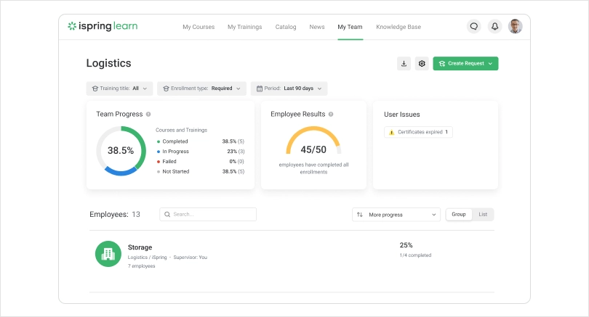Switch employees view to List
Viewport: 589px width, 317px height.
click(x=483, y=214)
